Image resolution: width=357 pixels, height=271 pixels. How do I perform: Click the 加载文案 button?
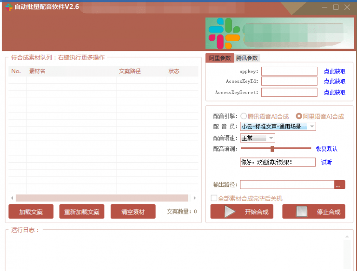(31, 212)
